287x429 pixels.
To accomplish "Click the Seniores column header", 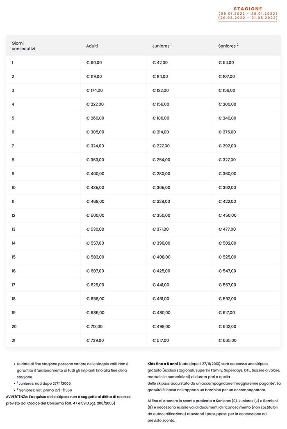I will point(228,46).
